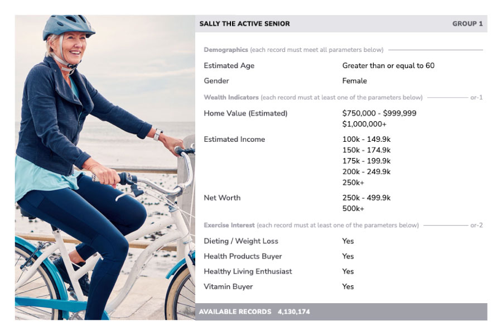502x335 pixels.
Task: Click the Yes value beside Vitamin Buyer
Action: [x=348, y=287]
